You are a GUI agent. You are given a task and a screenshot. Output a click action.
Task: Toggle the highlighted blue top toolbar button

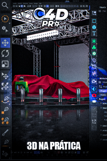[x=47, y=6]
